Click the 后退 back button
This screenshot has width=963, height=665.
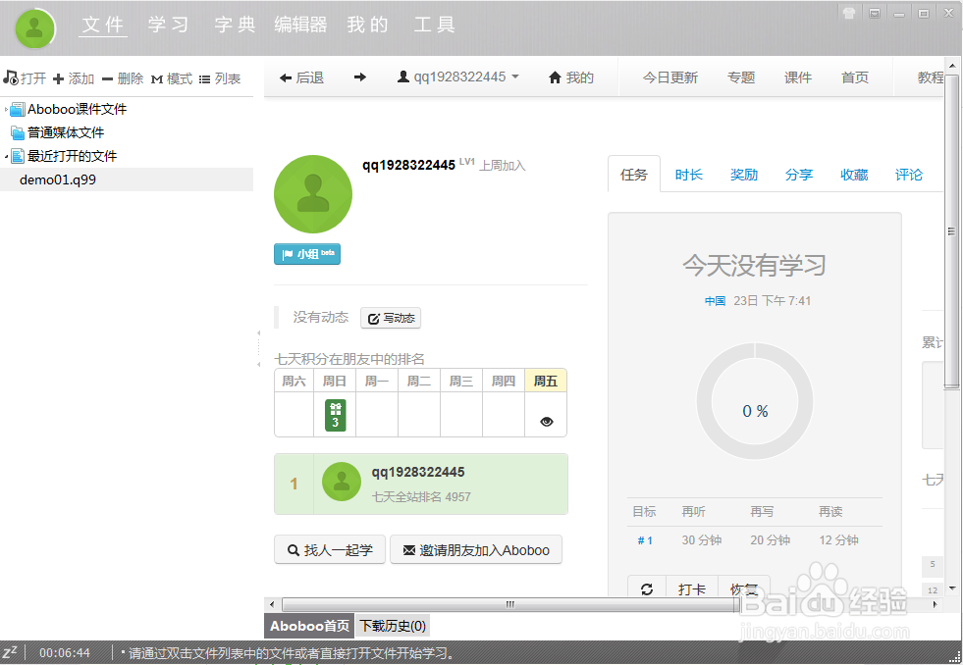pyautogui.click(x=301, y=77)
